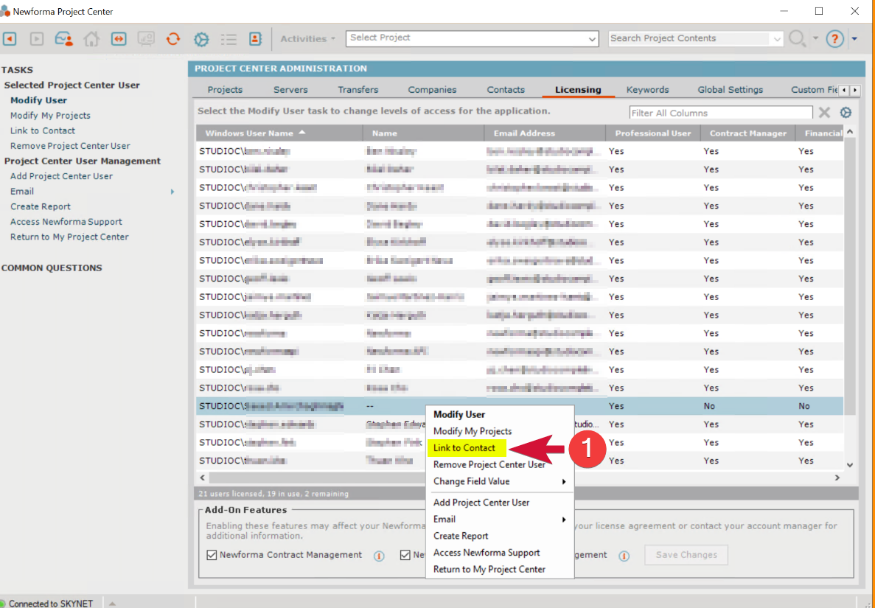Click the gear icon beside the filter box
This screenshot has width=875, height=608.
point(846,112)
